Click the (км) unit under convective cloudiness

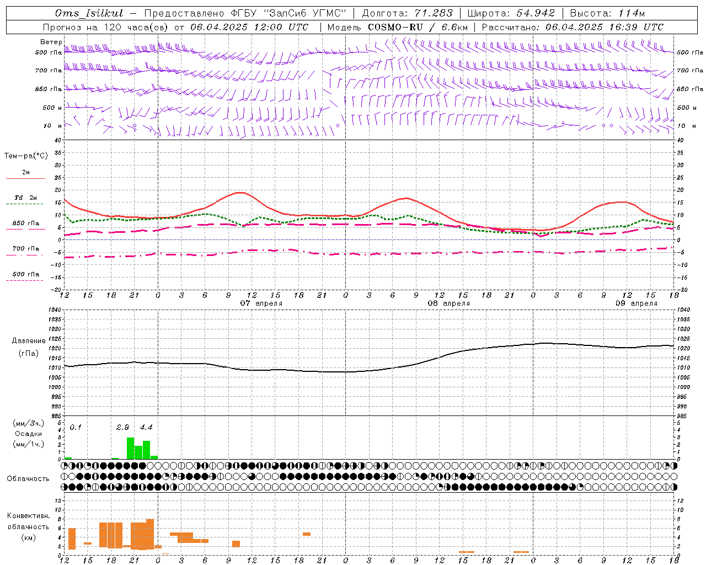(x=28, y=537)
